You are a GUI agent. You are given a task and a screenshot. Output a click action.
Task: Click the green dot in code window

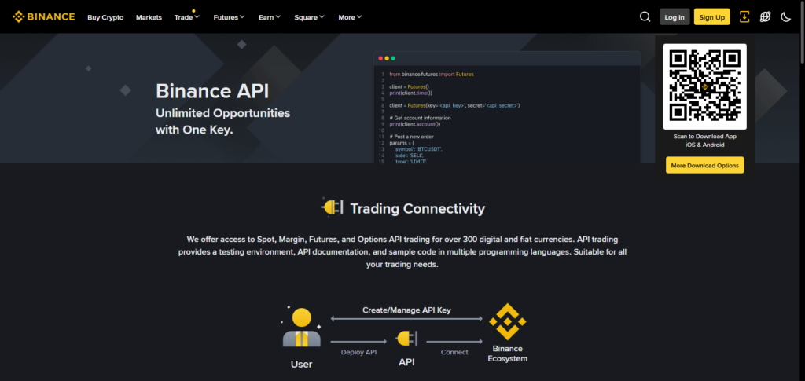(x=393, y=58)
